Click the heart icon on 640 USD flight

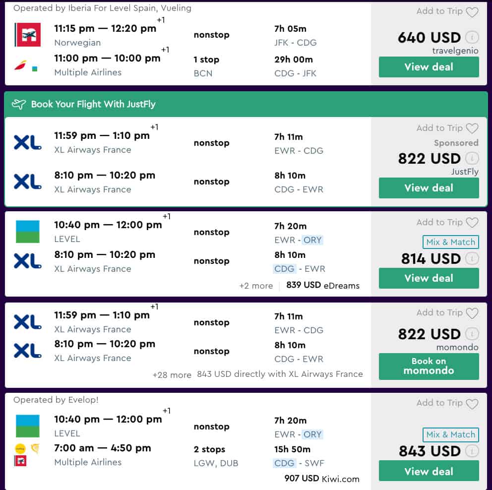[x=472, y=12]
